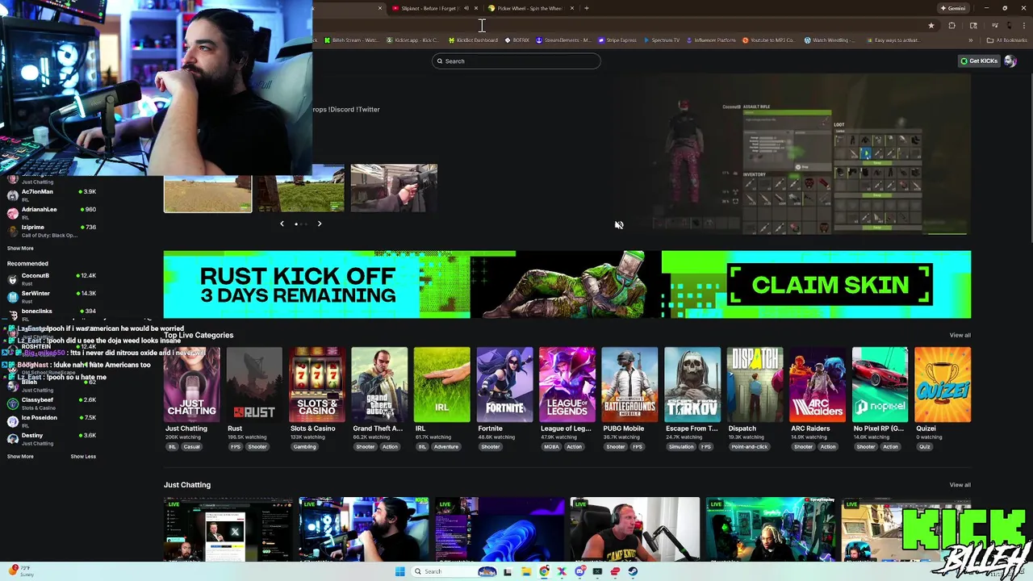
Task: Open the Quizei category card
Action: click(x=943, y=385)
